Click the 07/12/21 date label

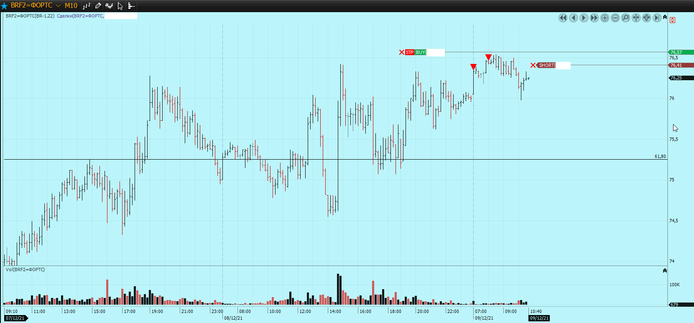pyautogui.click(x=15, y=318)
